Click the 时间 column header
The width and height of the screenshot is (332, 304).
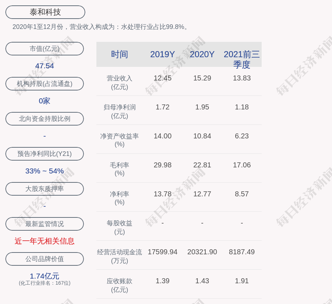click(120, 54)
